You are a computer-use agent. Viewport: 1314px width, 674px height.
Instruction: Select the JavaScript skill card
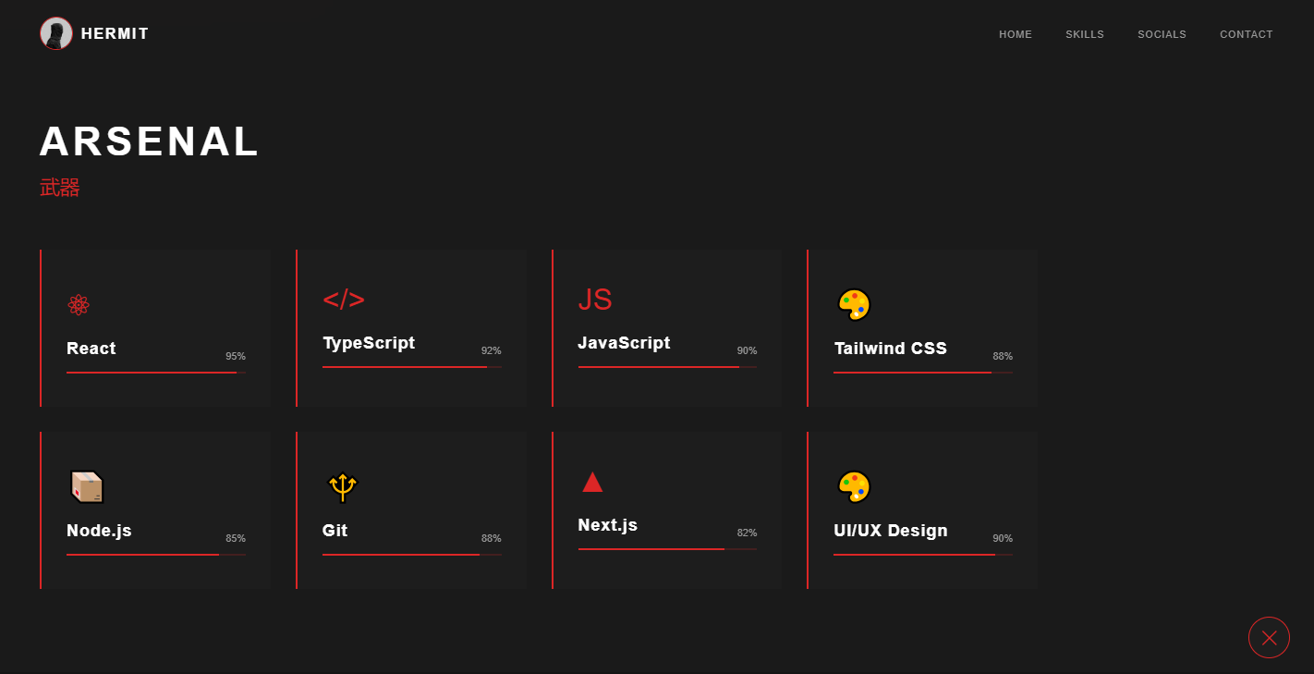[666, 326]
